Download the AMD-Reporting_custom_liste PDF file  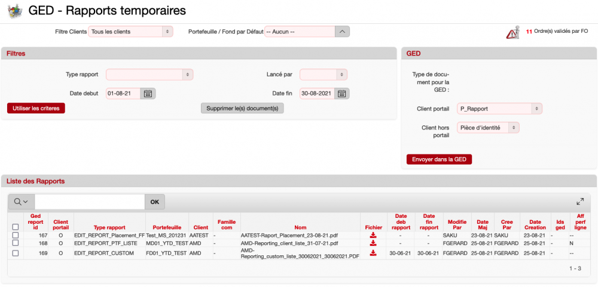[x=373, y=253]
